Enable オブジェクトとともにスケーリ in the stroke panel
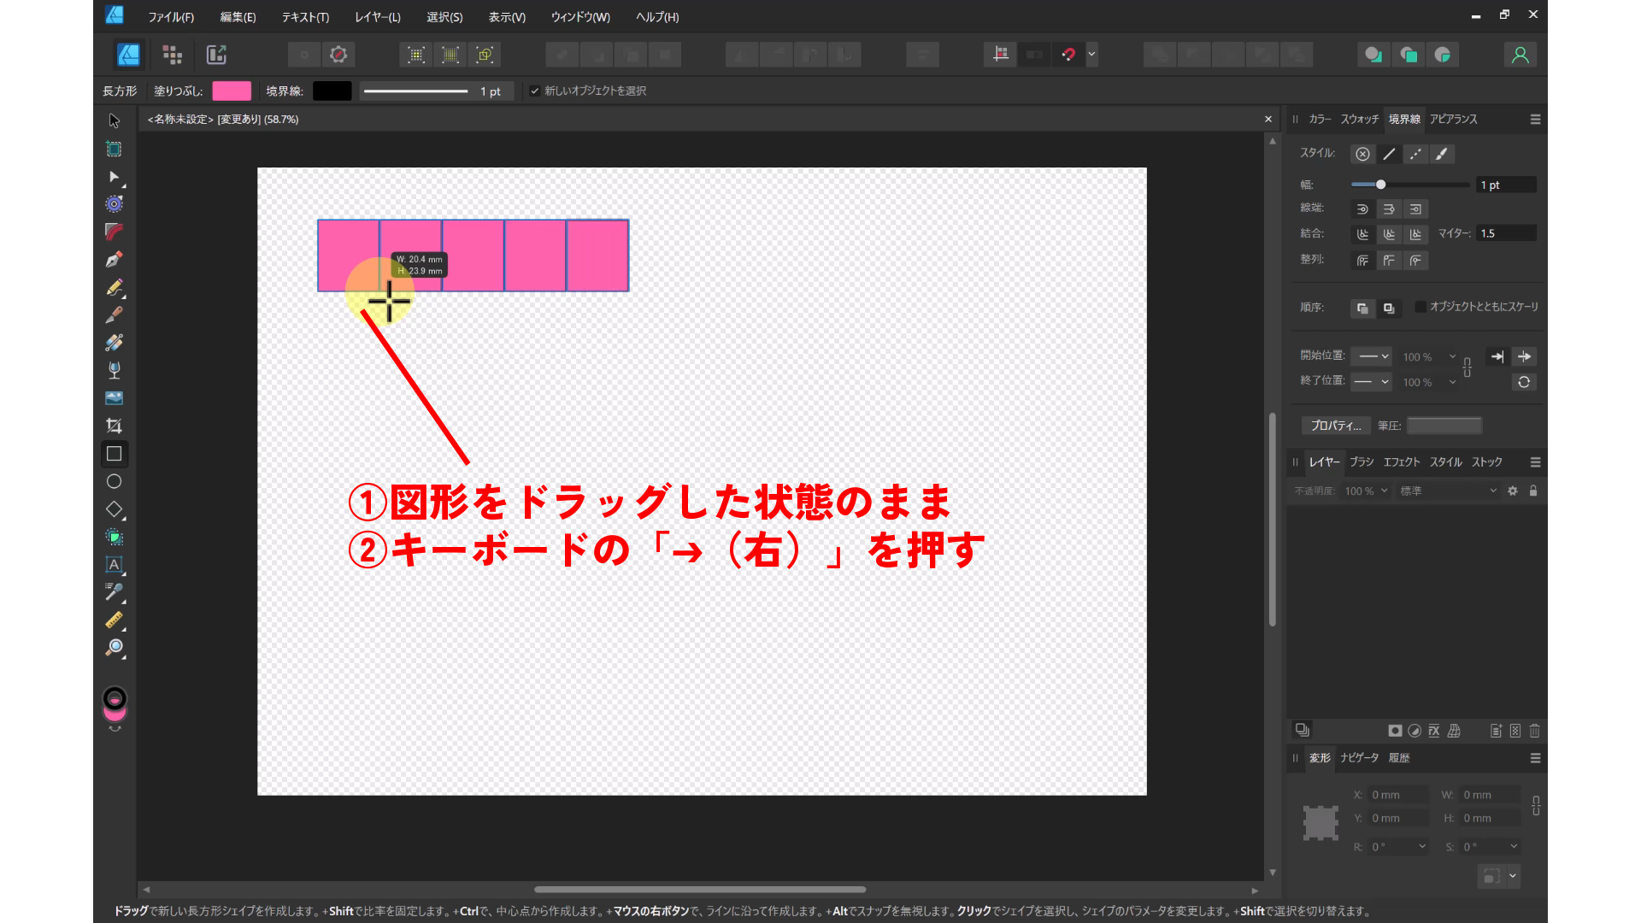1641x923 pixels. pyautogui.click(x=1419, y=307)
